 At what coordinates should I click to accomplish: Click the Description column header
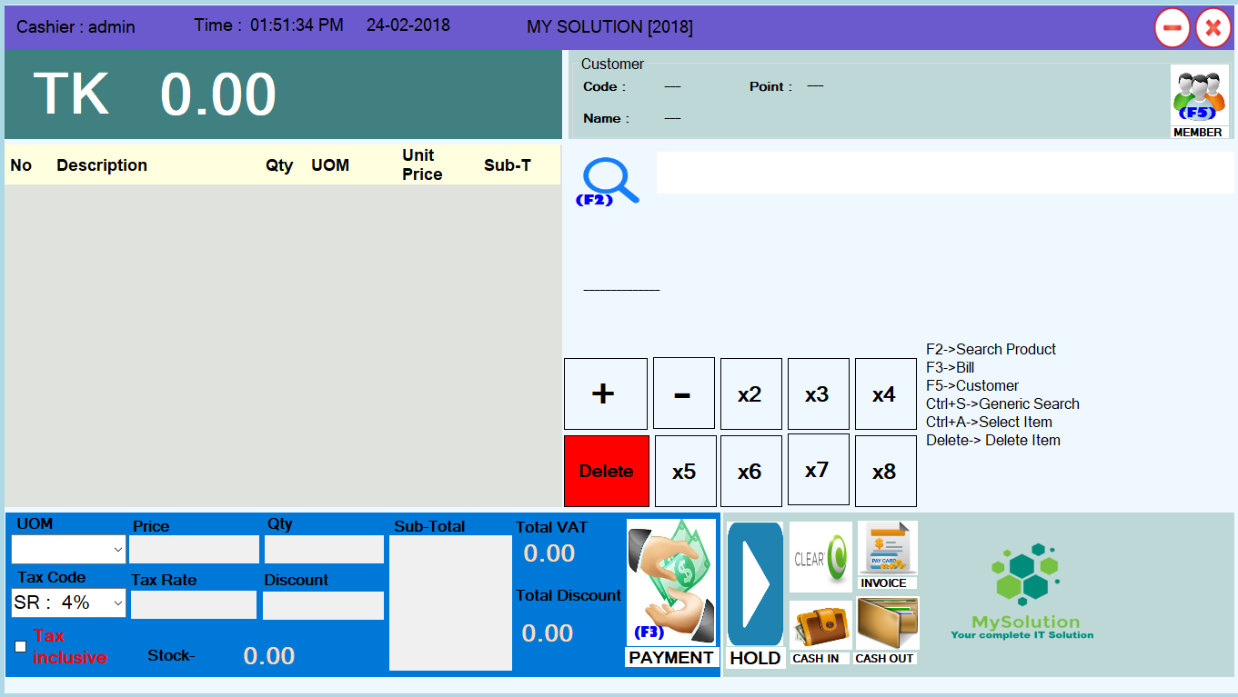tap(102, 165)
